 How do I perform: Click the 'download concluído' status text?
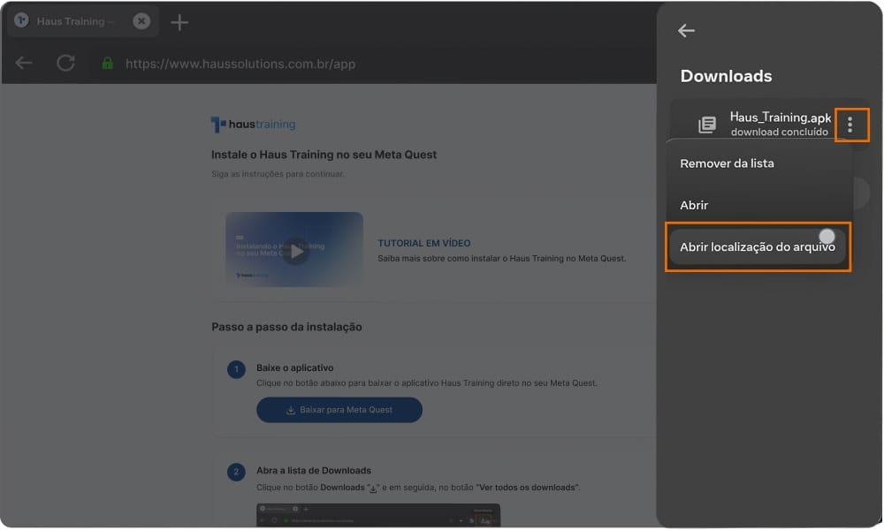pos(779,132)
